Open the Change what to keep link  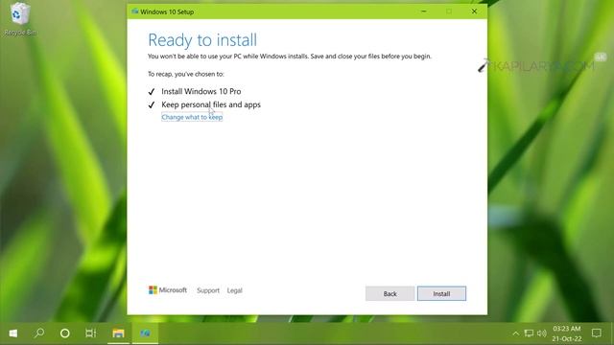coord(192,117)
